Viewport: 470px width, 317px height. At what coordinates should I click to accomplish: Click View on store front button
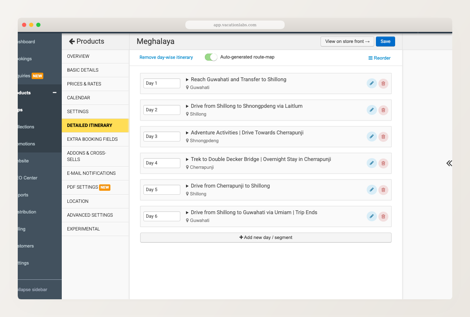click(x=347, y=41)
